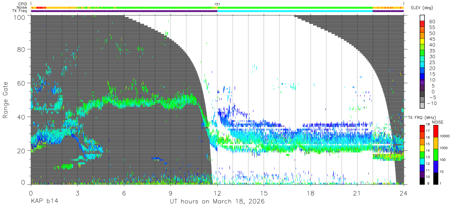
Task: Click the UT hours on March 18, 2026 title
Action: tap(217, 202)
